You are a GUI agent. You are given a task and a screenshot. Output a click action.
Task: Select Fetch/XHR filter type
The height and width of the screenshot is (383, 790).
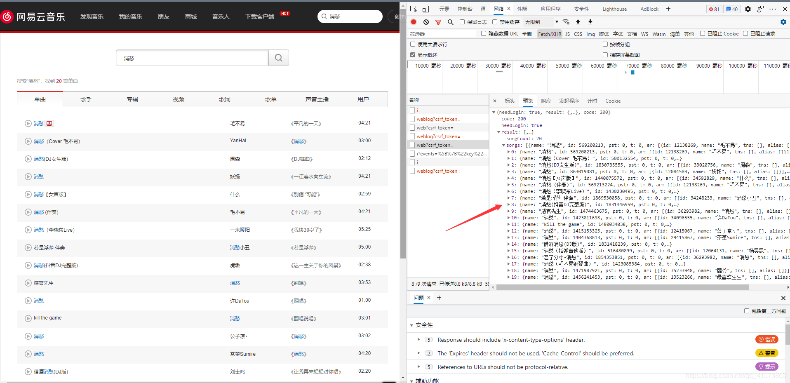coord(550,34)
